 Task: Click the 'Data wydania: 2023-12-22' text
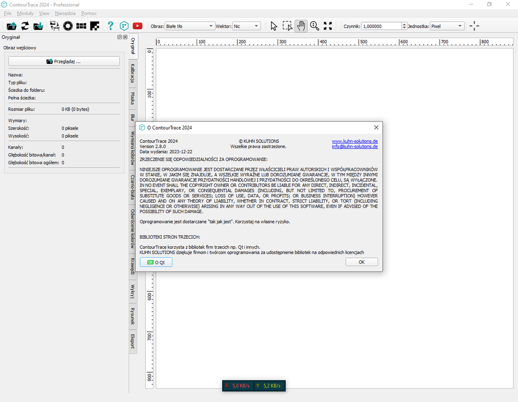(x=166, y=152)
